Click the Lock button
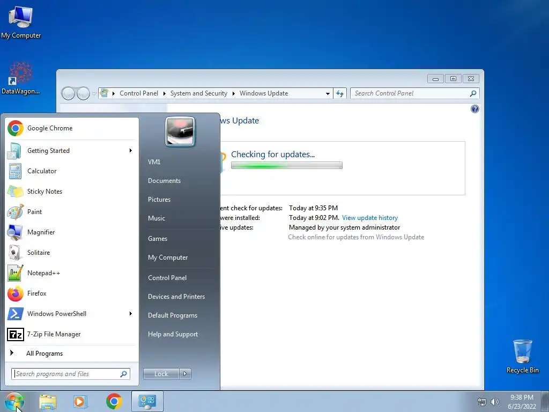This screenshot has width=549, height=412. tap(161, 374)
